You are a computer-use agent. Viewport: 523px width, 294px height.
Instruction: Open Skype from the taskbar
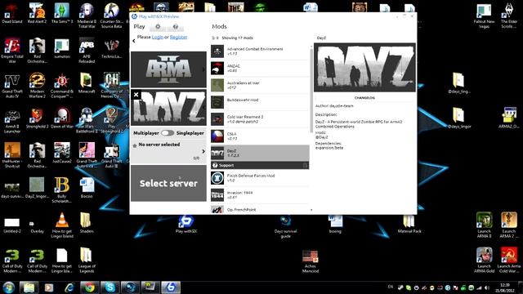[x=110, y=287]
